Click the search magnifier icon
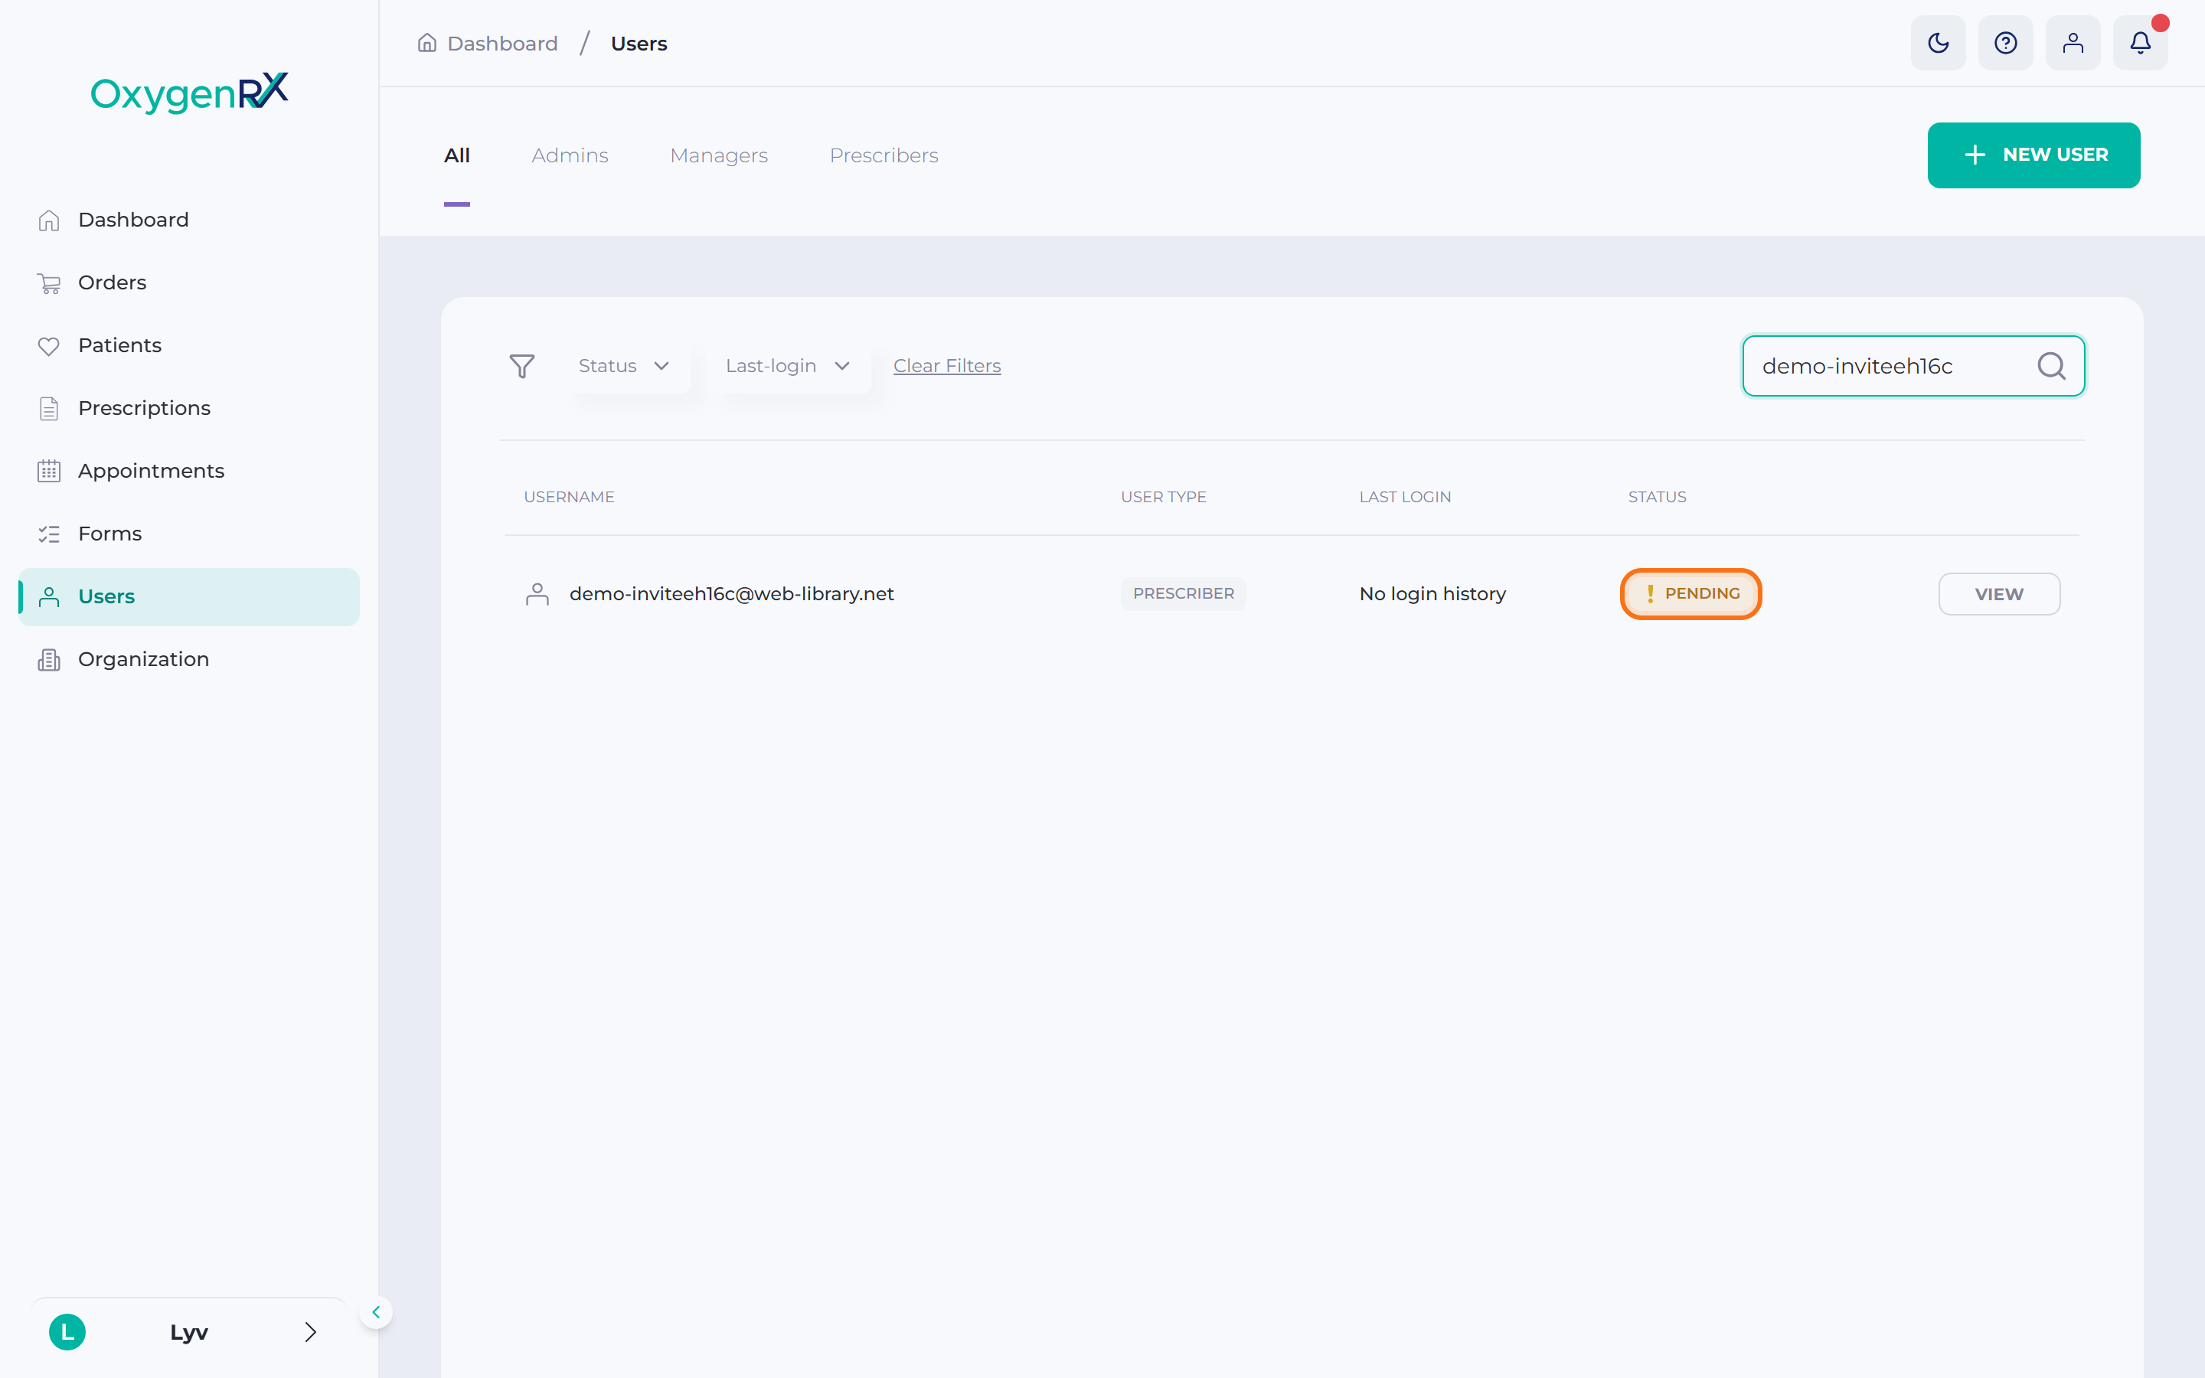 pyautogui.click(x=2051, y=367)
